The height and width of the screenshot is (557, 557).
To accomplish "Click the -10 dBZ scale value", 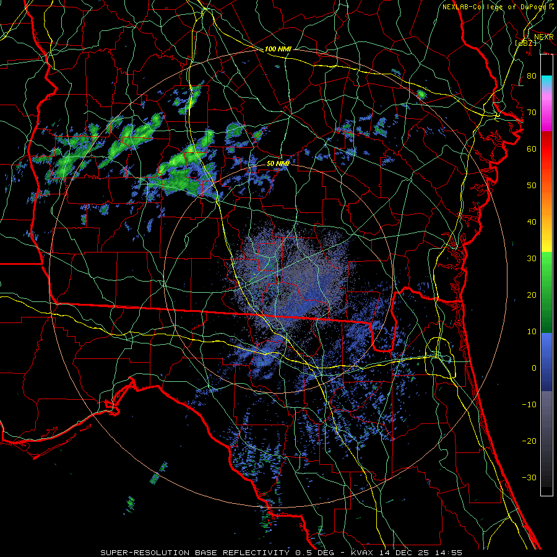I will tap(529, 405).
